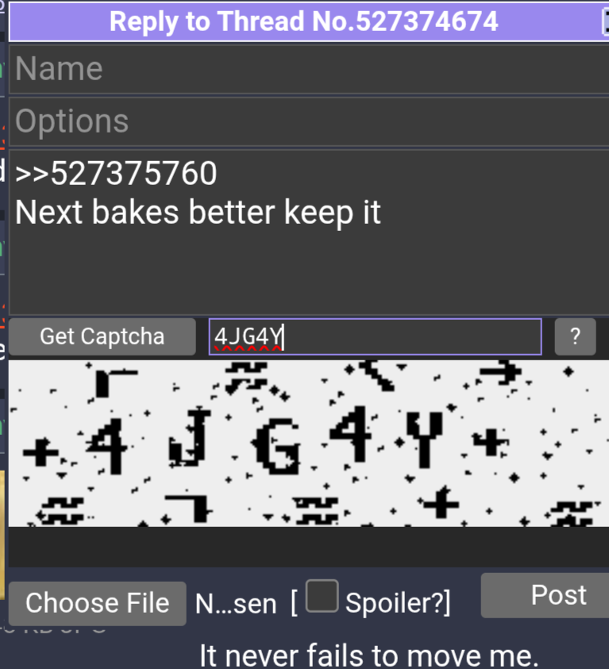Open the Choose File picker

(98, 603)
